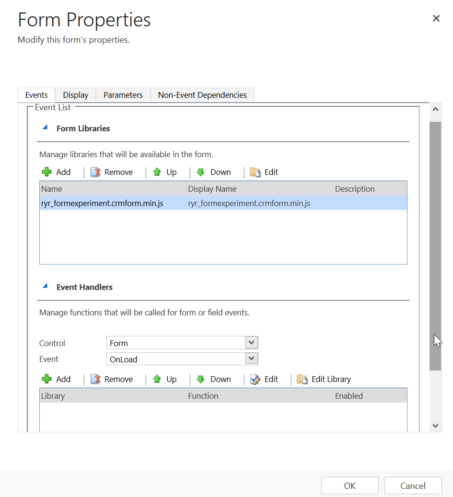Go to Non-Event Dependencies tab
The image size is (453, 497).
[x=202, y=95]
